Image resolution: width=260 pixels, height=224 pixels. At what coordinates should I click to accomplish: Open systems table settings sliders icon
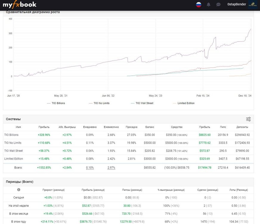(x=248, y=119)
